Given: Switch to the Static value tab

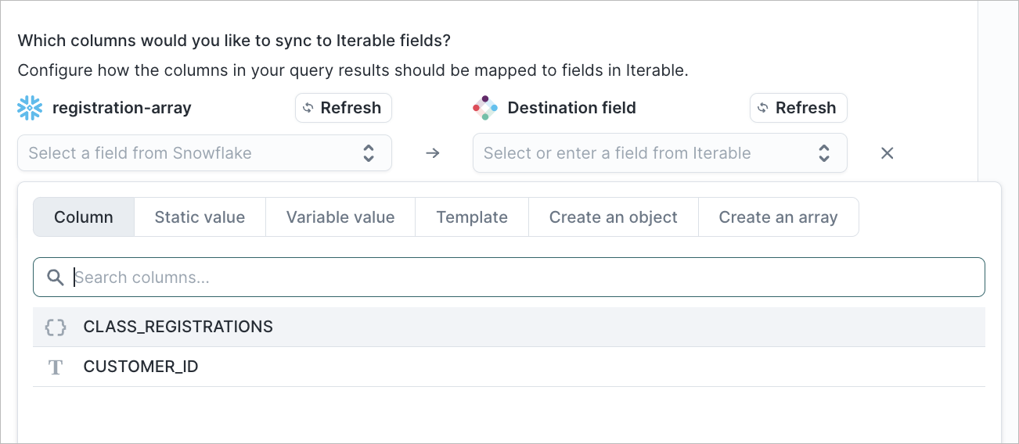Looking at the screenshot, I should tap(200, 217).
